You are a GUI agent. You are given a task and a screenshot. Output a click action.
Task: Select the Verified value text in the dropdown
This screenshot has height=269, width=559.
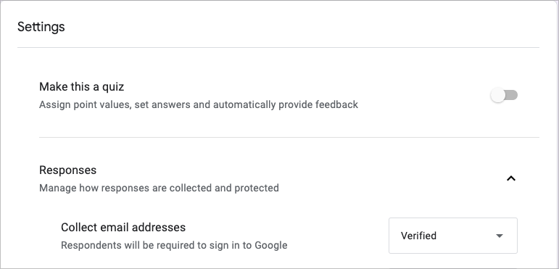tap(418, 236)
